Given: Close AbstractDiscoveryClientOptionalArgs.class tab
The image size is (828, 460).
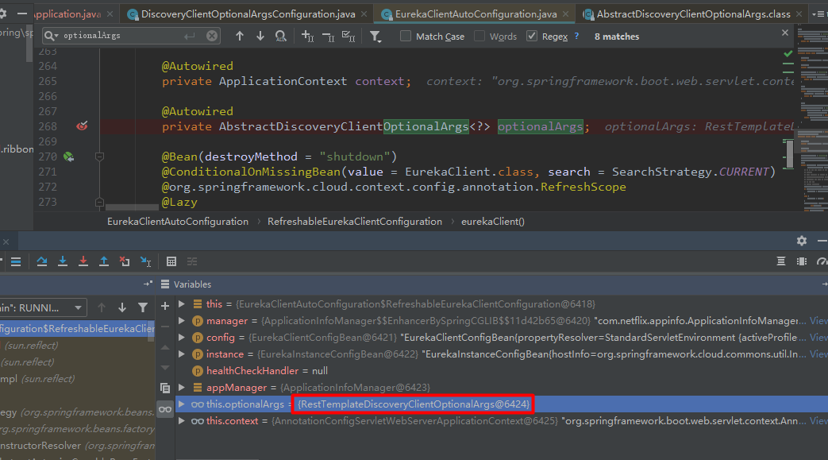Looking at the screenshot, I should click(x=799, y=14).
